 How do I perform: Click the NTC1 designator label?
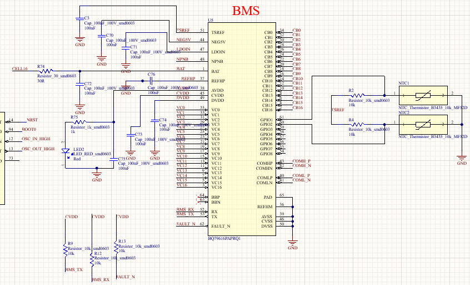(404, 83)
